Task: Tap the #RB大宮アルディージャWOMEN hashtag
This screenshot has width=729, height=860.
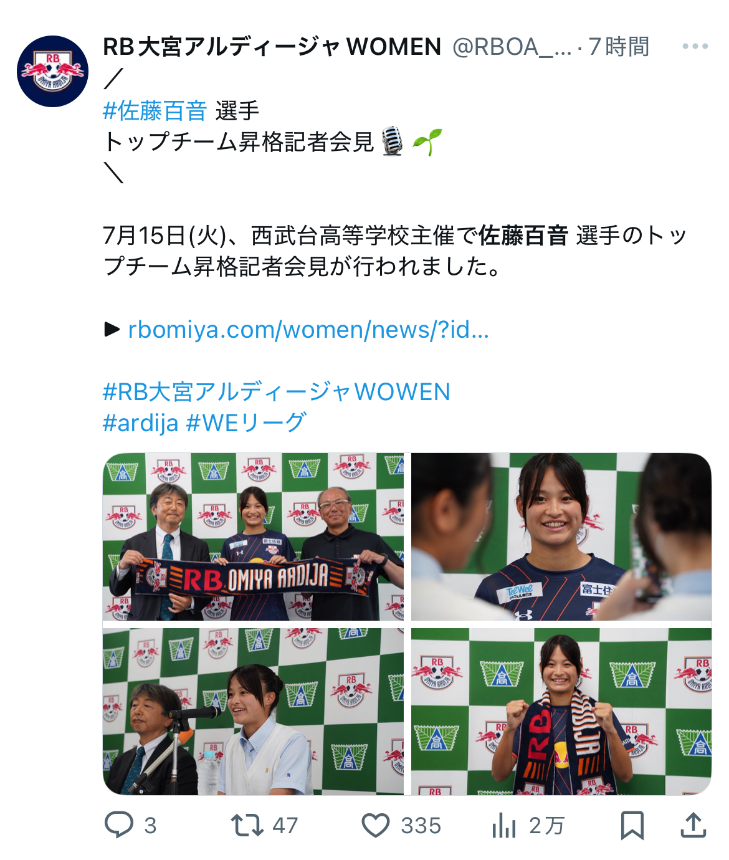Action: coord(276,391)
